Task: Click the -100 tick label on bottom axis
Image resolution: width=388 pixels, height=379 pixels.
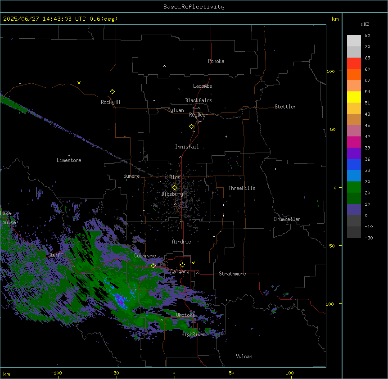Action: [57, 373]
